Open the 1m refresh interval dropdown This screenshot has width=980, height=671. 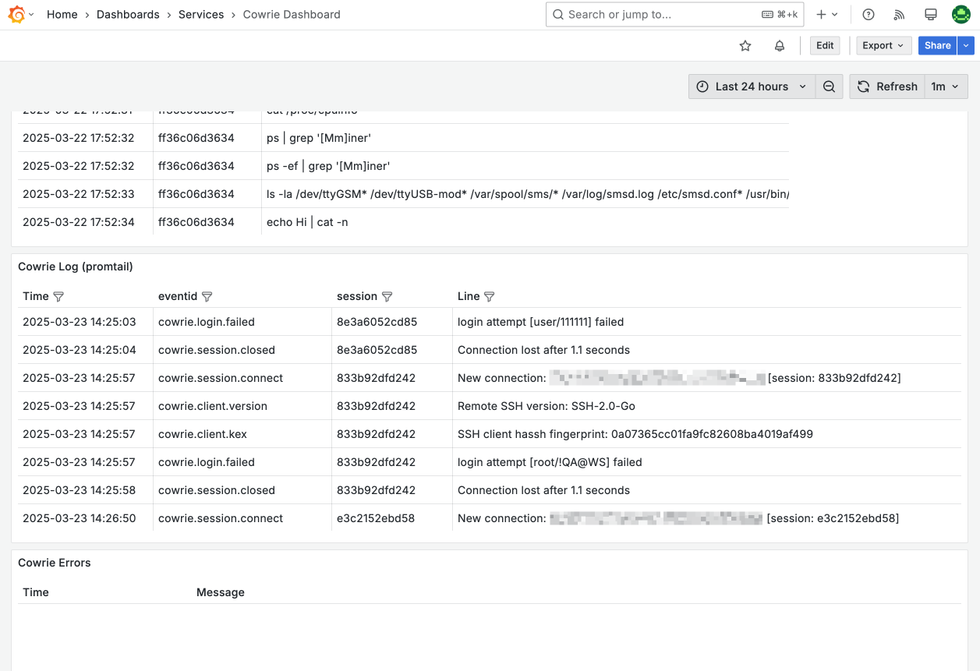tap(946, 87)
